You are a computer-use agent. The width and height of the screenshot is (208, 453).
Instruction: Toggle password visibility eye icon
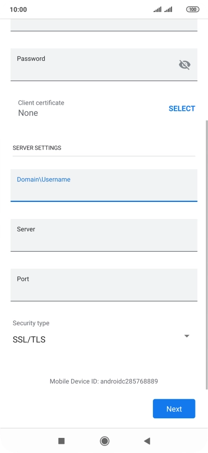pyautogui.click(x=184, y=65)
